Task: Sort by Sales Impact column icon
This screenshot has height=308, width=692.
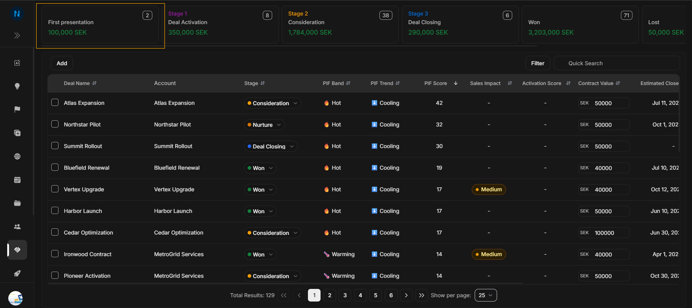Action: click(x=510, y=83)
